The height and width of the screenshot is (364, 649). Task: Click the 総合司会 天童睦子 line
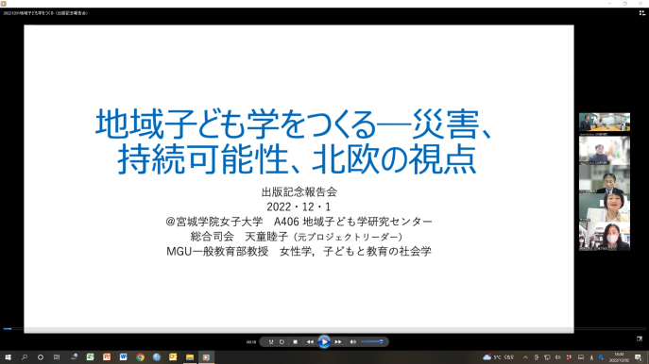tap(297, 237)
